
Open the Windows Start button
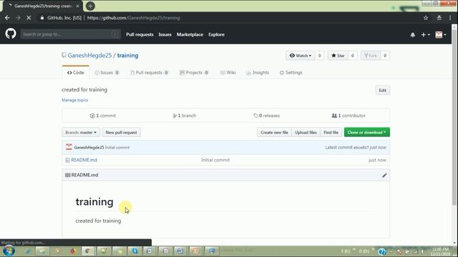9,251
